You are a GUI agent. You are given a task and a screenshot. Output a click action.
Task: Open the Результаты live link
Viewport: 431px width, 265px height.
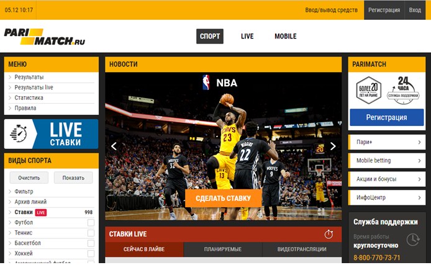[x=34, y=88]
